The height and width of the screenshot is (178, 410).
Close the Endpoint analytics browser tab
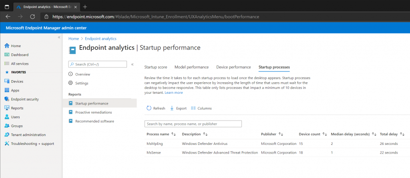point(76,7)
